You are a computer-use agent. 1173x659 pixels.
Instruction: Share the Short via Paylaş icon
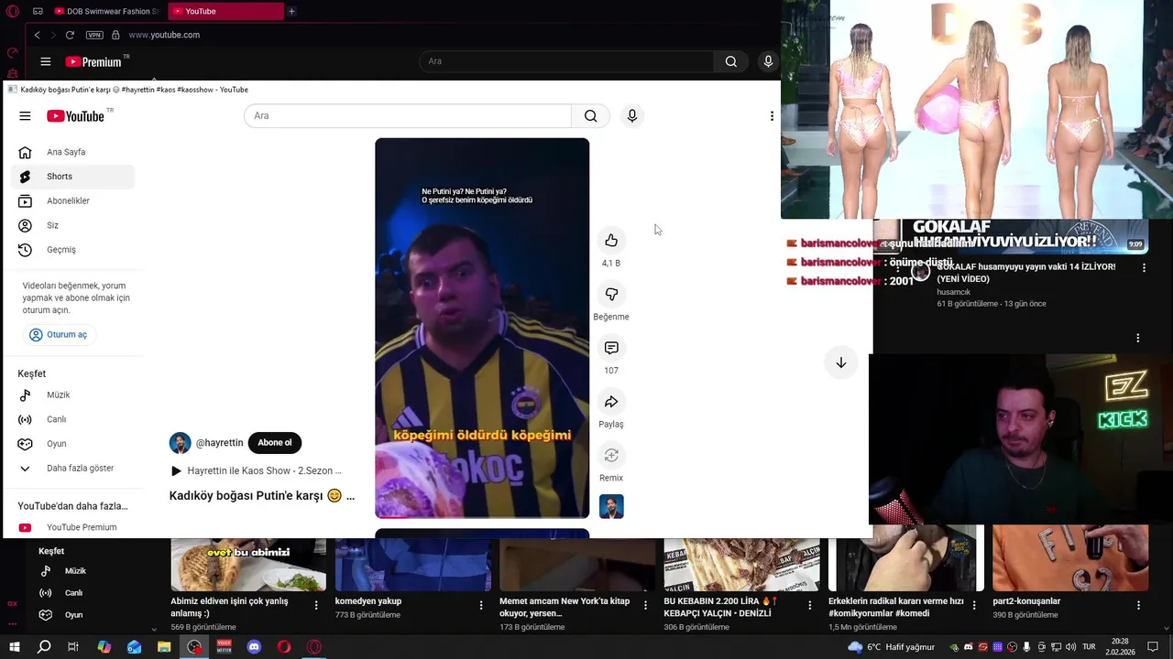[611, 402]
